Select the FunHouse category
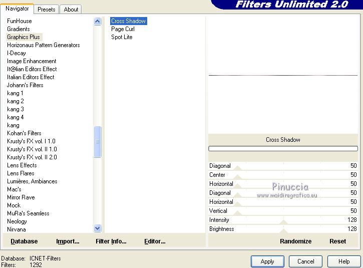363x268 pixels. (x=20, y=21)
